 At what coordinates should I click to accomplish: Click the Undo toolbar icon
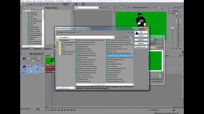pos(52,4)
